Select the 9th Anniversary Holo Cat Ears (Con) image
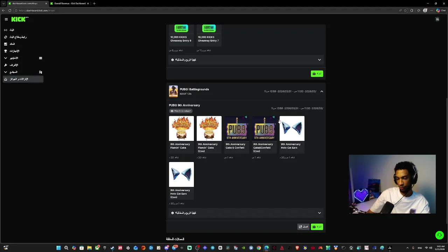This screenshot has height=252, width=448. [x=181, y=174]
